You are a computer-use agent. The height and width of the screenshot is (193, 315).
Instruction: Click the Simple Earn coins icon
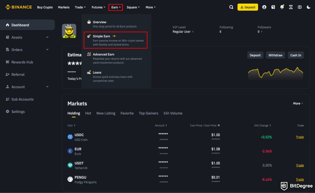[x=89, y=36]
